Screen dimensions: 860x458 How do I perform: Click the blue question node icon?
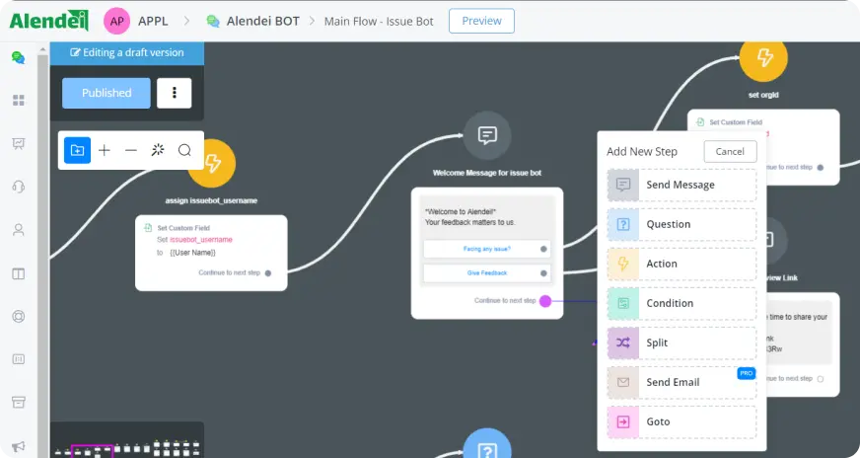(487, 444)
